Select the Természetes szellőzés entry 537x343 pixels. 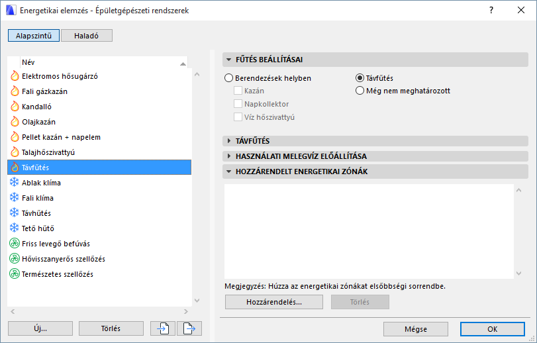[x=99, y=274]
